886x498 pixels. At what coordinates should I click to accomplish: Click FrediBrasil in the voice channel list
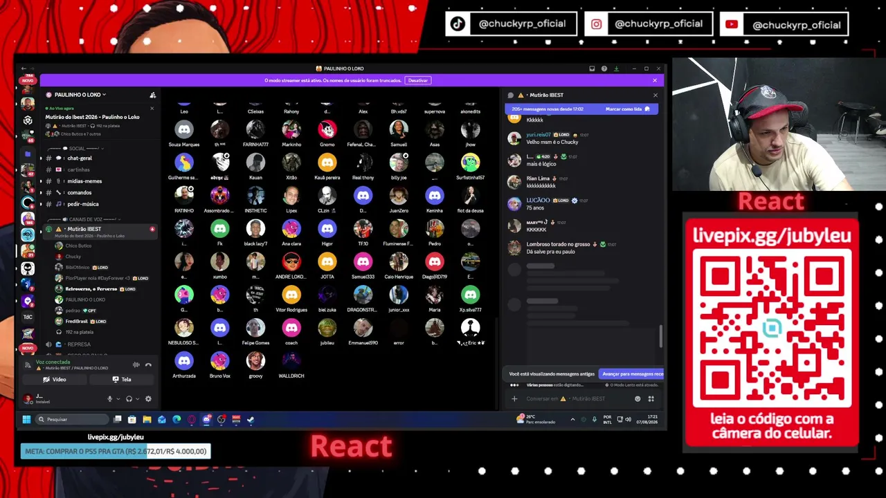click(77, 322)
